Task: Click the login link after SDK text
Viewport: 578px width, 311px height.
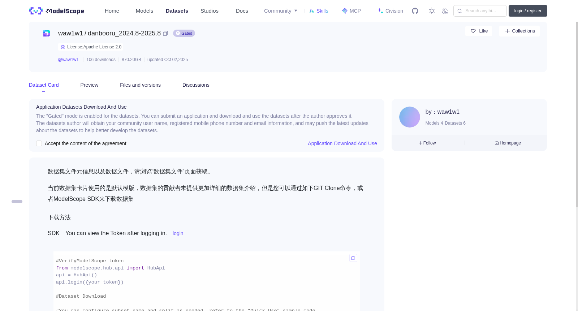Action: point(178,233)
